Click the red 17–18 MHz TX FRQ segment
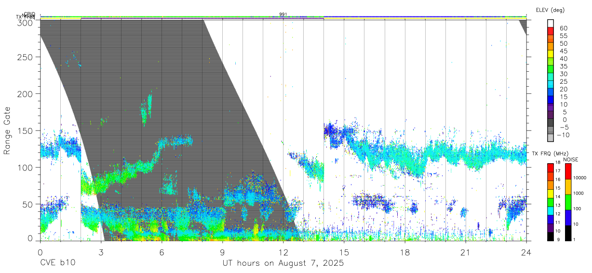592x273 pixels. coord(551,168)
